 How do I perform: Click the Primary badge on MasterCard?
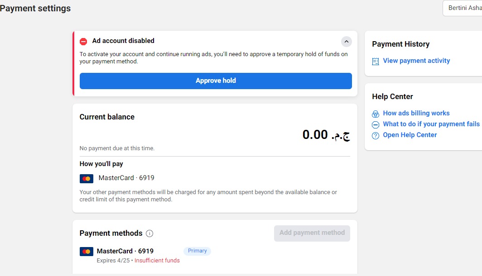pyautogui.click(x=198, y=251)
